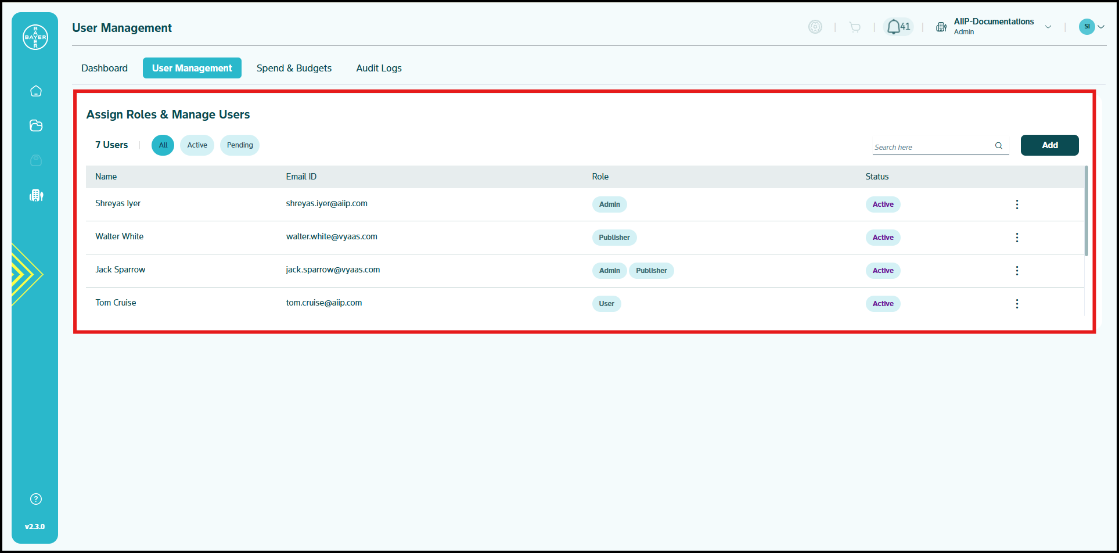Switch to the Audit Logs tab

(379, 68)
